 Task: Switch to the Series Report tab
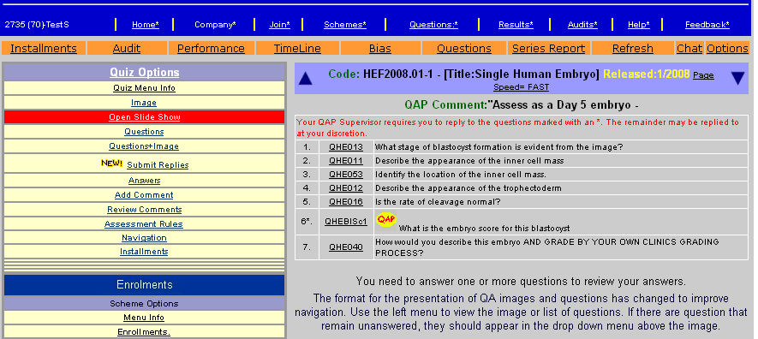coord(549,48)
